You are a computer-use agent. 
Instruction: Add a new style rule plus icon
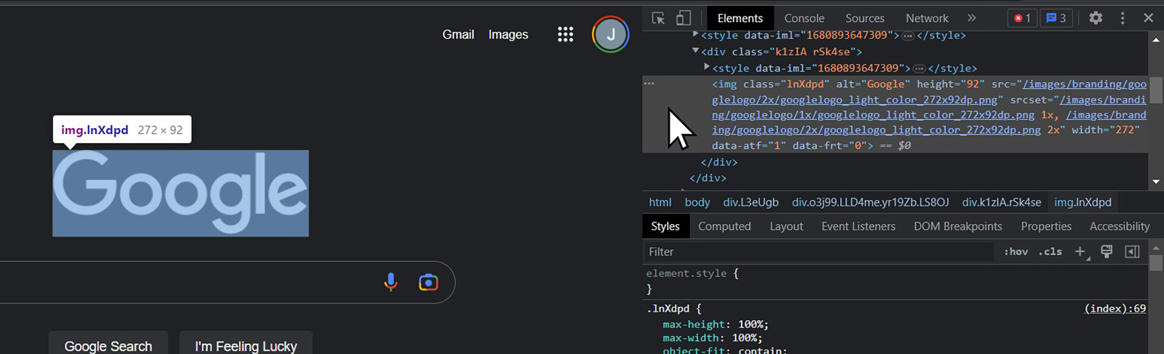pos(1081,252)
